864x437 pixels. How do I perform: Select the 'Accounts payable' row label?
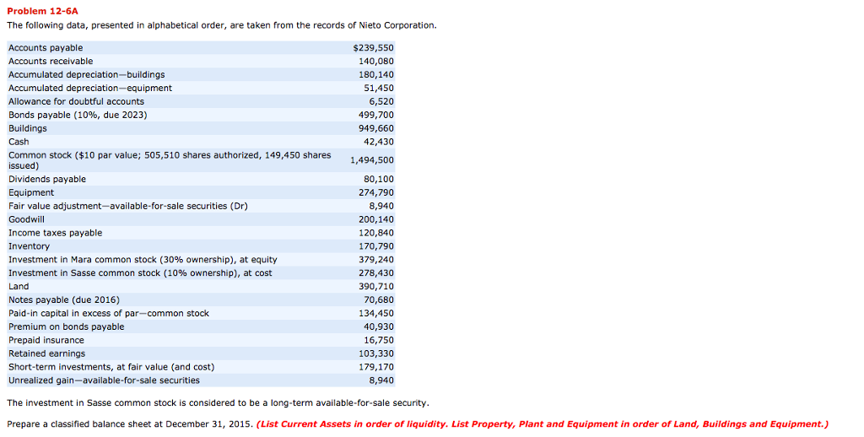(46, 48)
